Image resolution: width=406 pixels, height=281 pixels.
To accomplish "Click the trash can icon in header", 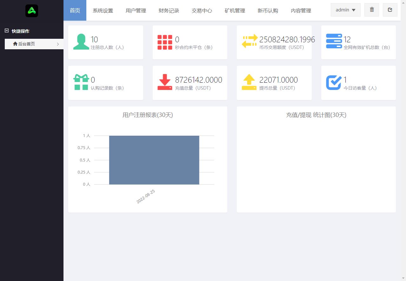I will point(372,10).
